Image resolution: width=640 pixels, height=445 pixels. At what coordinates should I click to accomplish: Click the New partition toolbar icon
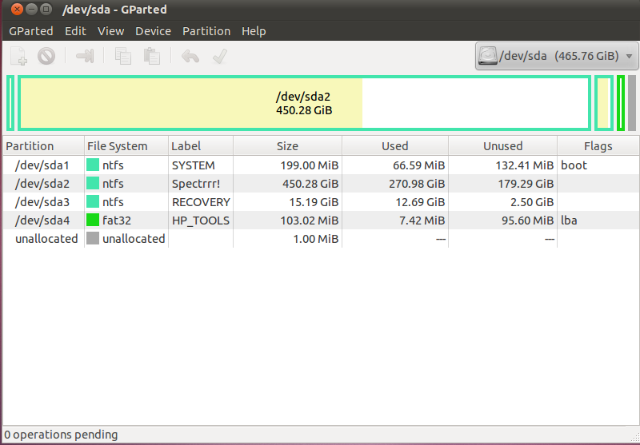18,56
